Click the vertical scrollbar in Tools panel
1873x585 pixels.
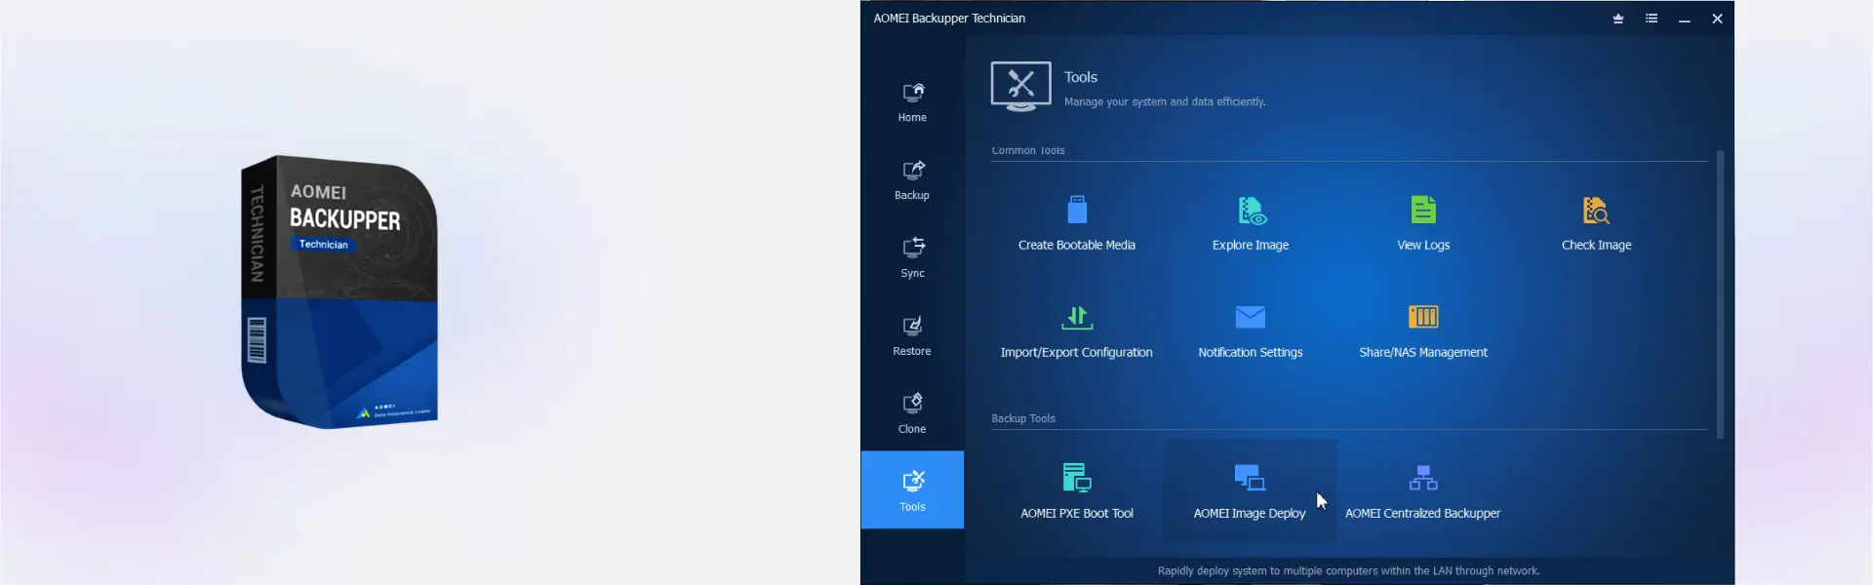point(1720,294)
